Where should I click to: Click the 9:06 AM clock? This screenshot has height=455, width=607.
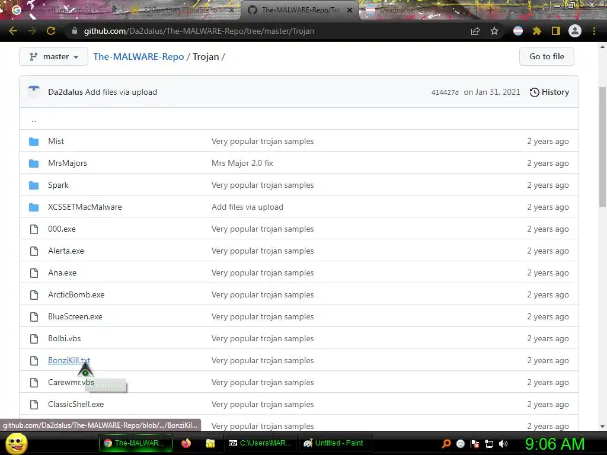coord(554,444)
